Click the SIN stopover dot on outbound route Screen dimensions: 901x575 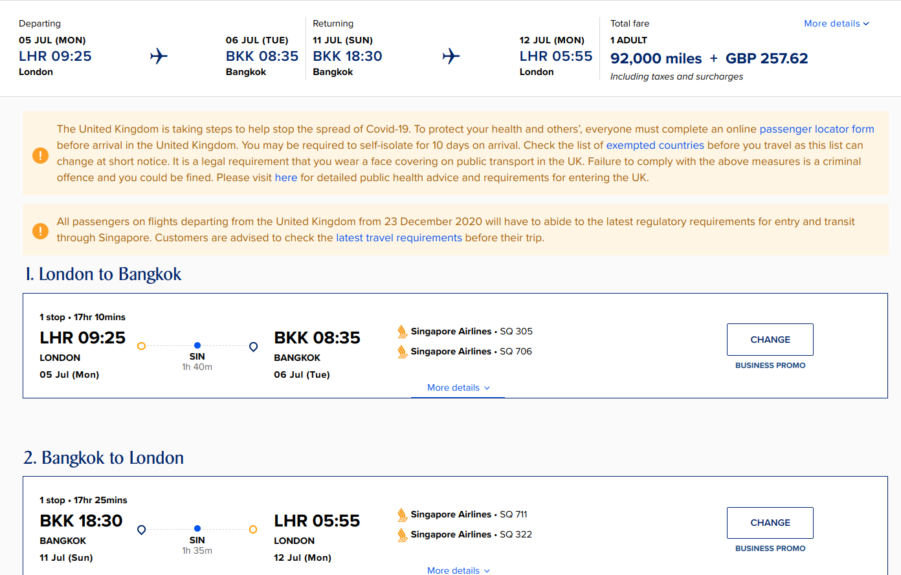[197, 345]
